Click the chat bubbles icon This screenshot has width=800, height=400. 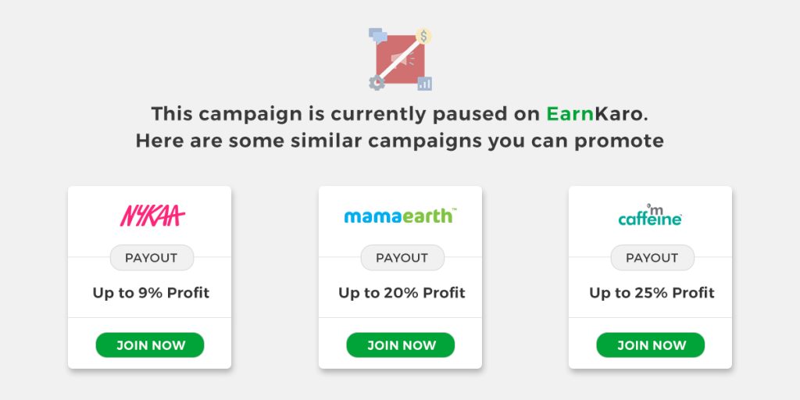coord(378,35)
